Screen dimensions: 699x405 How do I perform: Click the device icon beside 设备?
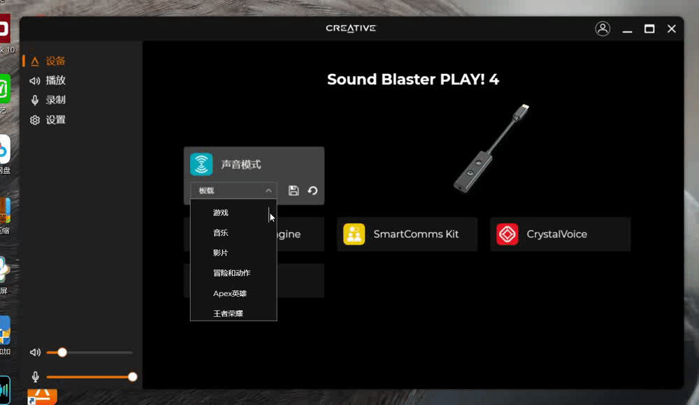pyautogui.click(x=35, y=61)
